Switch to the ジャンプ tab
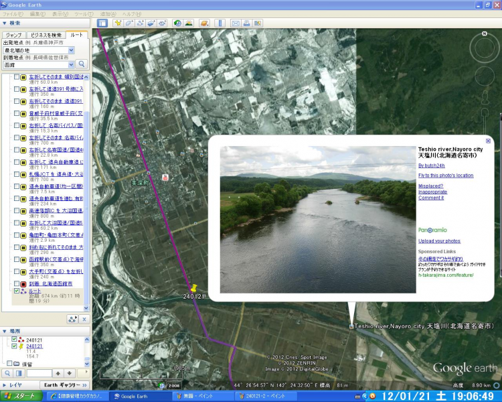 [x=13, y=35]
